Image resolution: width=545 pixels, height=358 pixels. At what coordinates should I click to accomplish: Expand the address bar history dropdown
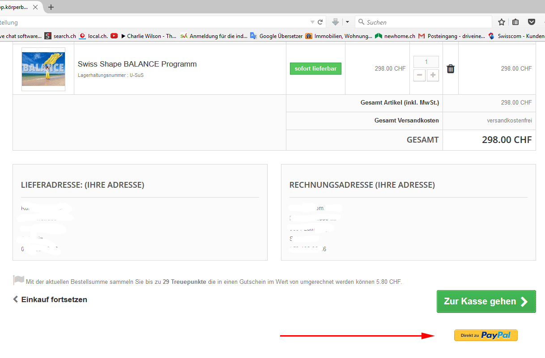point(312,22)
